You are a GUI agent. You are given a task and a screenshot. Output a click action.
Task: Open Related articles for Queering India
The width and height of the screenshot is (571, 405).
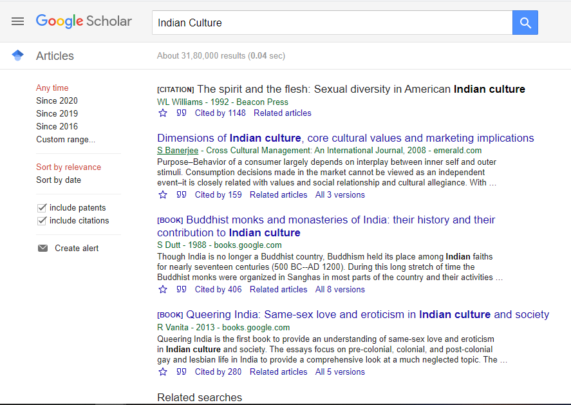pos(279,372)
